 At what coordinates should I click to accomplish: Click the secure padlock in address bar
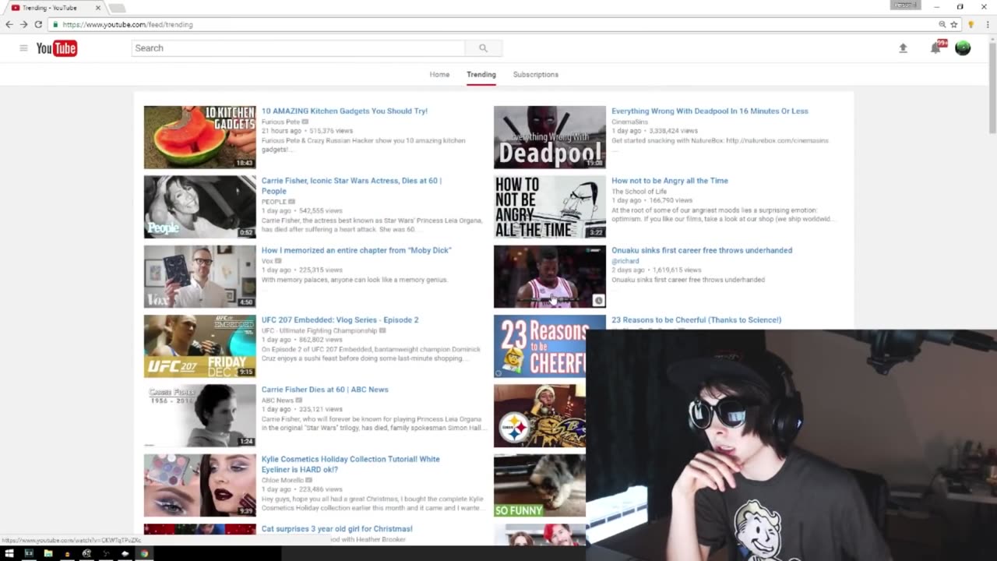point(55,24)
